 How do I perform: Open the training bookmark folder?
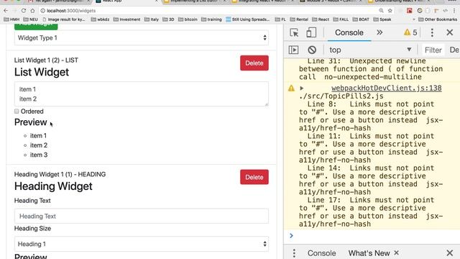[211, 19]
